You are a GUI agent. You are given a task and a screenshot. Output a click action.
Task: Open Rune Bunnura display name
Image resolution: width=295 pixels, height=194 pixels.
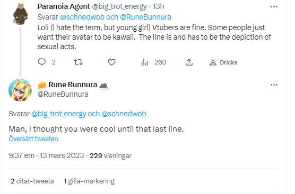coord(73,85)
